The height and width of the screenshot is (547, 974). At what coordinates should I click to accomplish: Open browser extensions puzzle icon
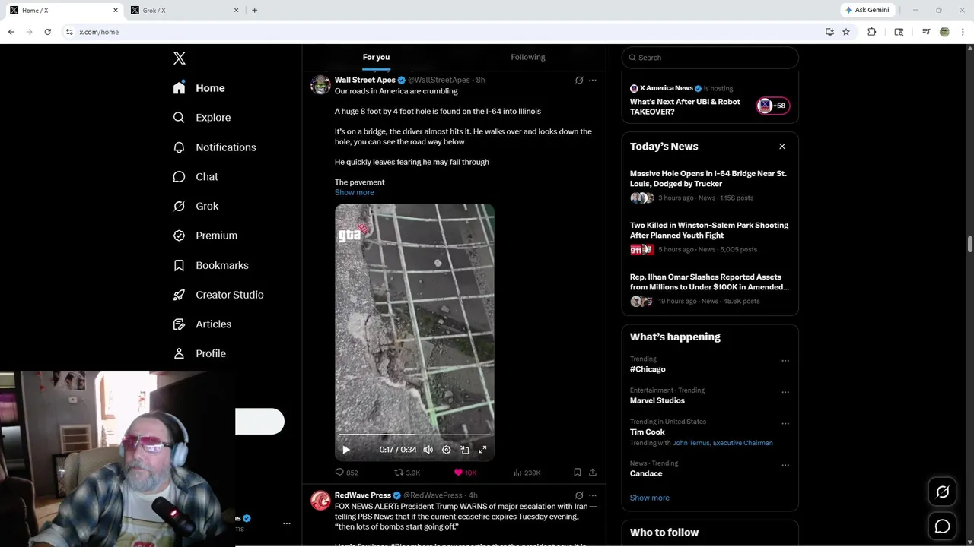[872, 32]
